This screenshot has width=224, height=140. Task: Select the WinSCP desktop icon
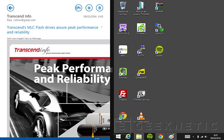[x=159, y=29]
